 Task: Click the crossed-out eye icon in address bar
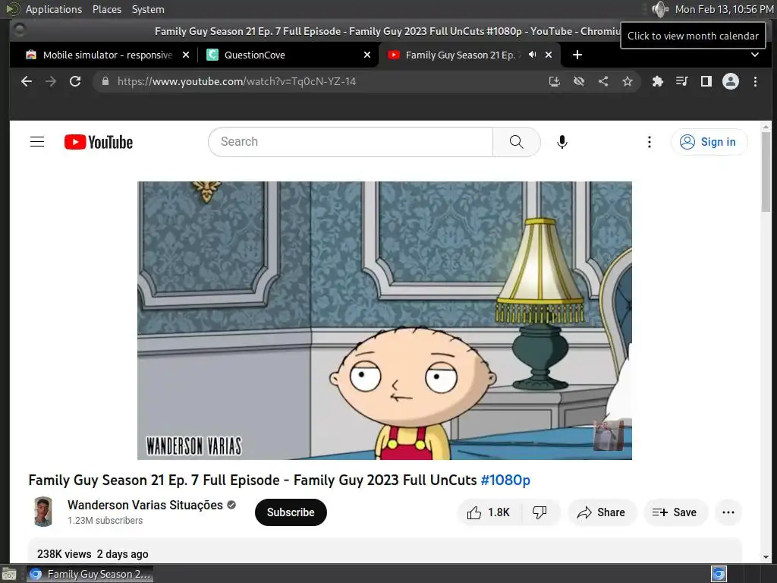click(x=579, y=81)
